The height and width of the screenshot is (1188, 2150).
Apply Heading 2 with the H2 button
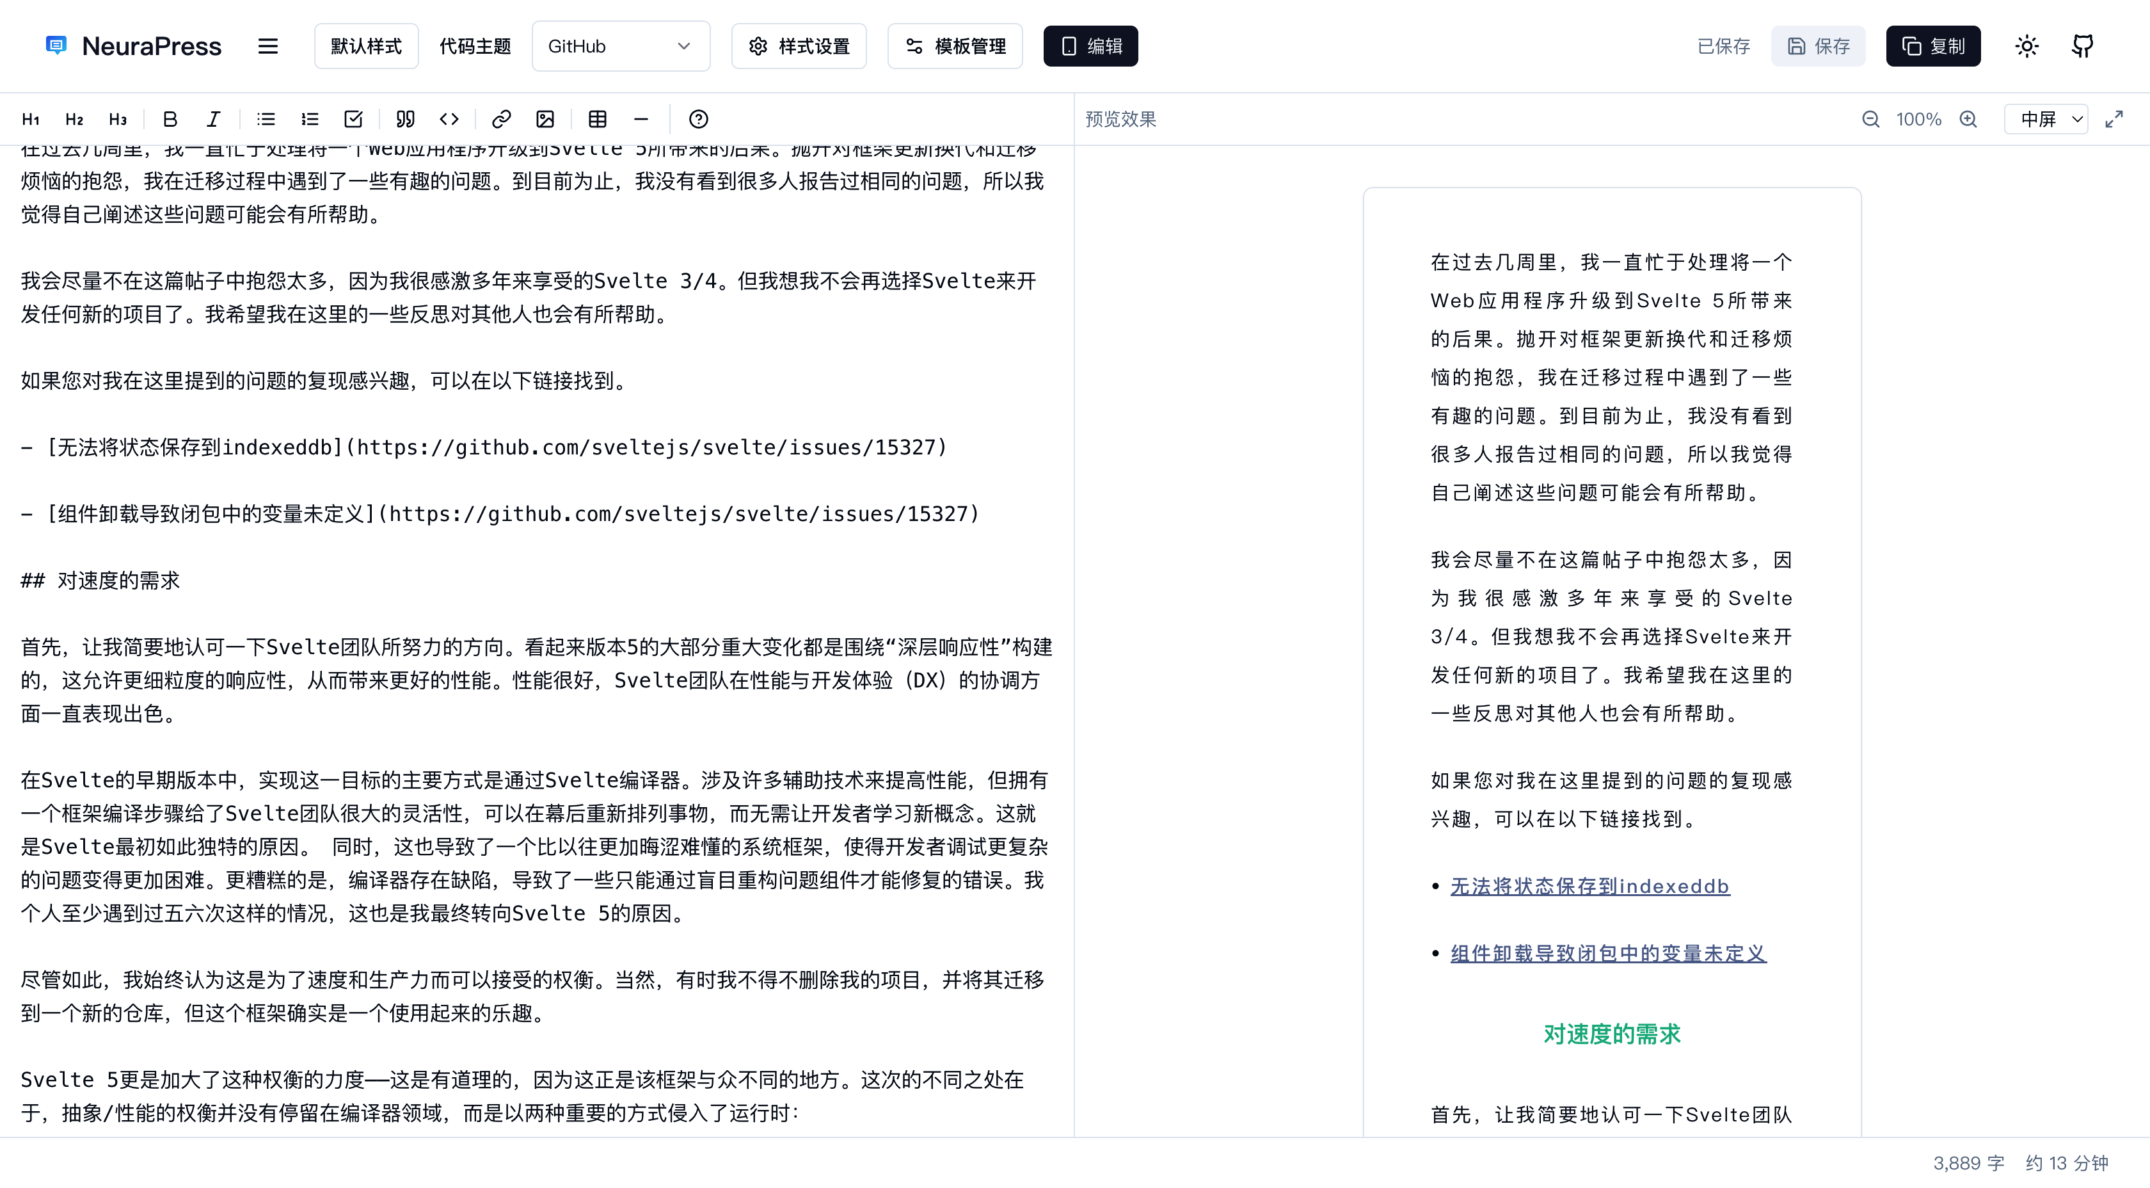(x=74, y=120)
